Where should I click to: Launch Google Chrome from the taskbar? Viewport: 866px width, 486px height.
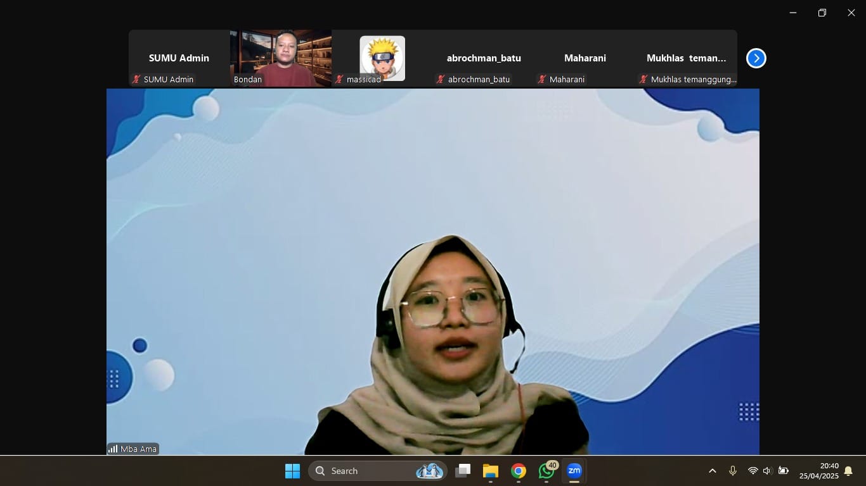coord(519,471)
